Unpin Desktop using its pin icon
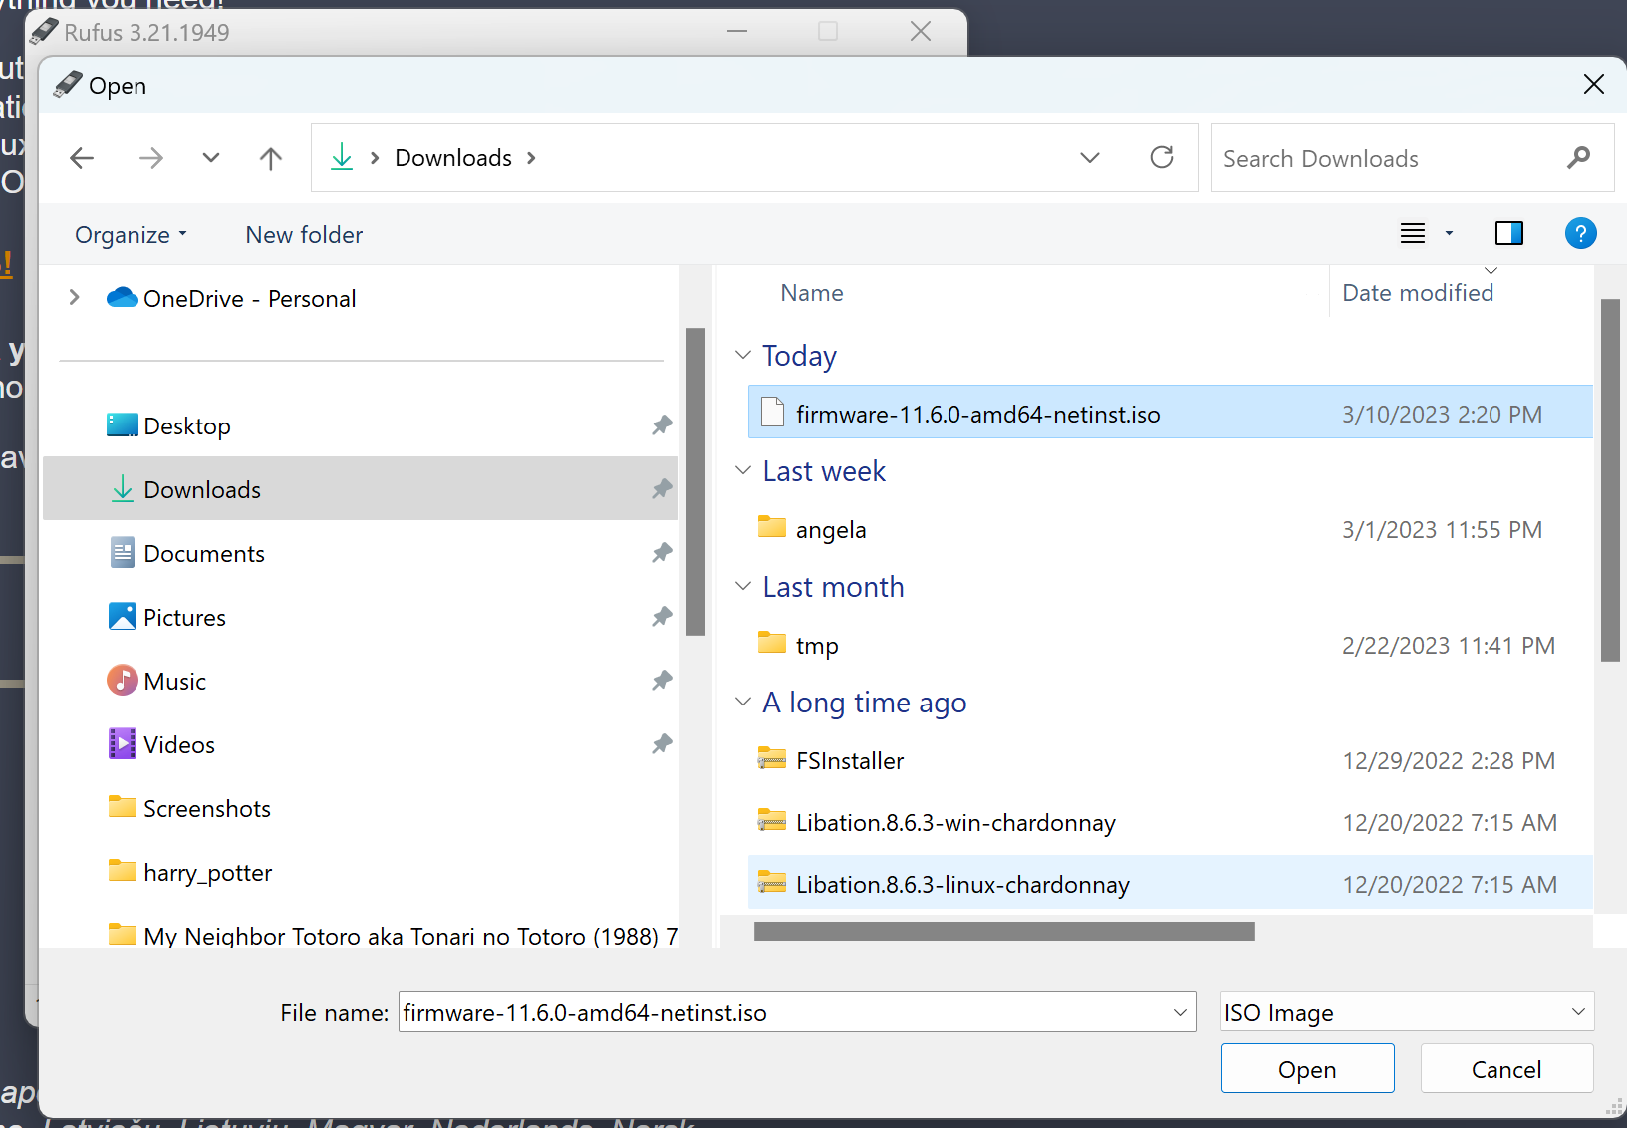 click(x=662, y=426)
